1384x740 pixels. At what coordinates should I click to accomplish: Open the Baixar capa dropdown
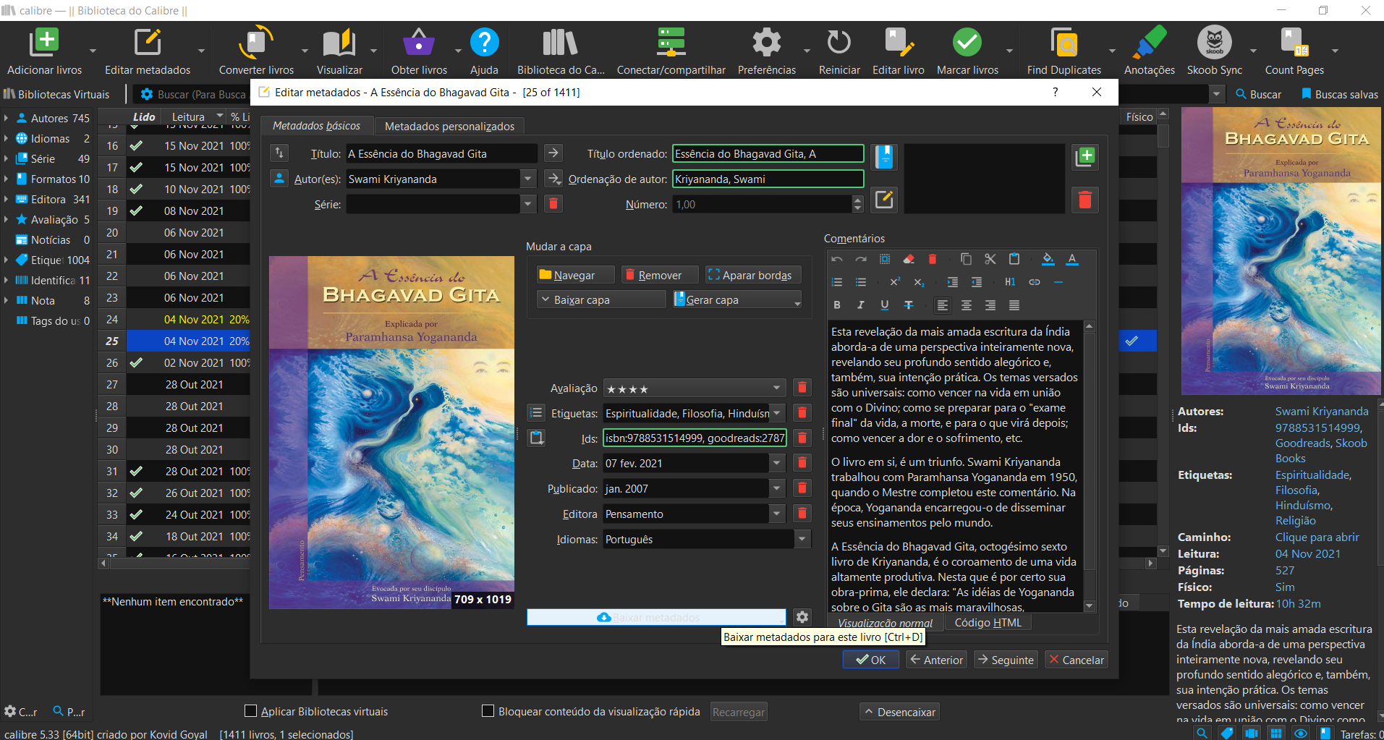600,299
